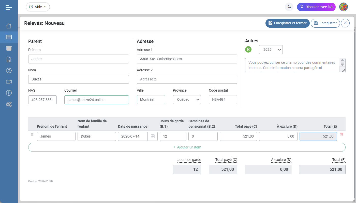Click the hamburger menu icon in sidebar
The height and width of the screenshot is (203, 356).
pyautogui.click(x=9, y=8)
